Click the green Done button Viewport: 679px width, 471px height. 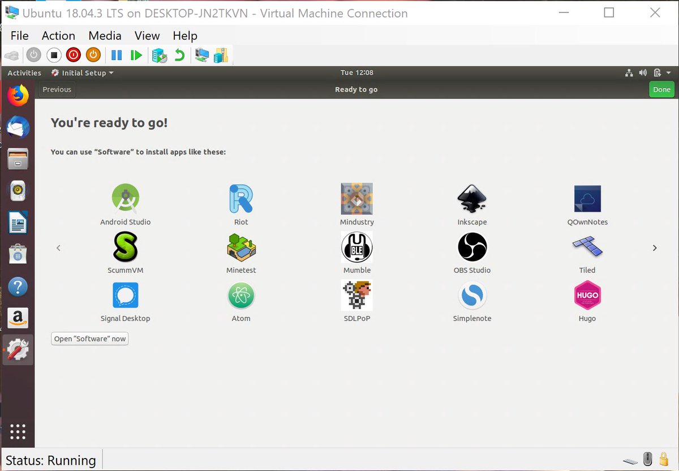[x=661, y=89]
